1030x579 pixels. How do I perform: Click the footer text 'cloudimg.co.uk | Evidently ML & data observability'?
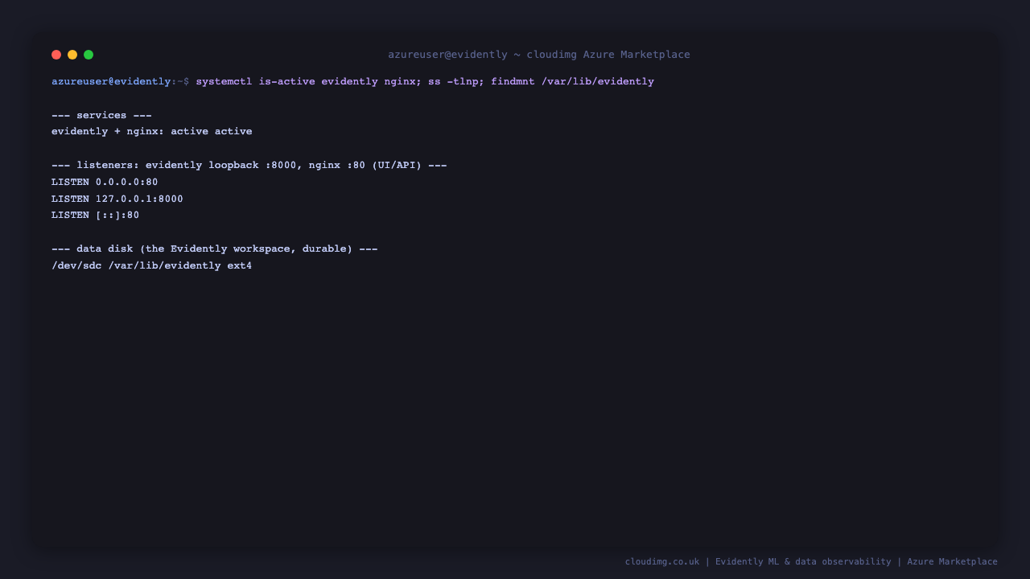pos(758,561)
